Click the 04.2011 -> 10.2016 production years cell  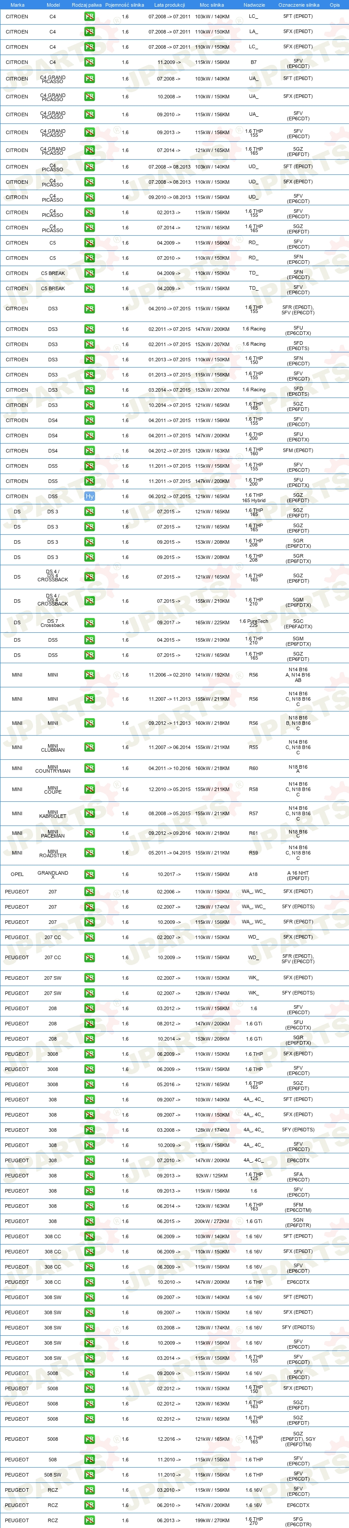pyautogui.click(x=170, y=768)
